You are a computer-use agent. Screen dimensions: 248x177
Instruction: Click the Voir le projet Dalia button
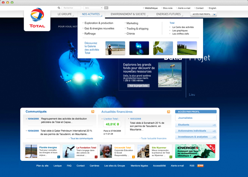tap(139, 86)
